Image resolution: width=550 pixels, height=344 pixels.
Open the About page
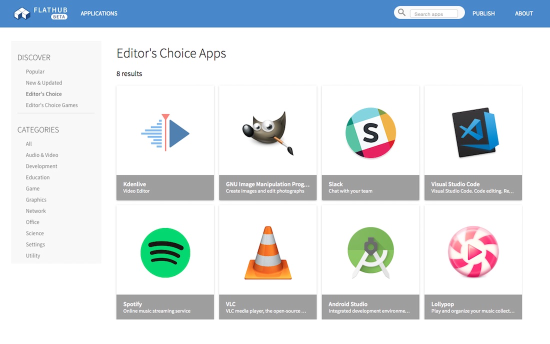point(523,13)
